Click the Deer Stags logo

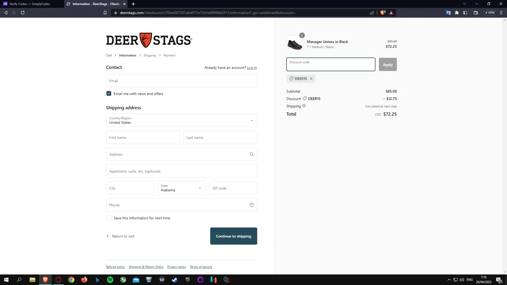click(149, 40)
